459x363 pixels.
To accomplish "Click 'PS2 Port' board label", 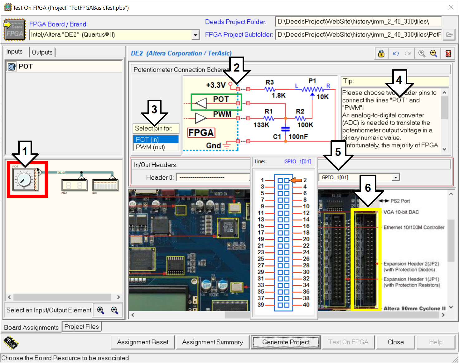I will click(x=400, y=201).
